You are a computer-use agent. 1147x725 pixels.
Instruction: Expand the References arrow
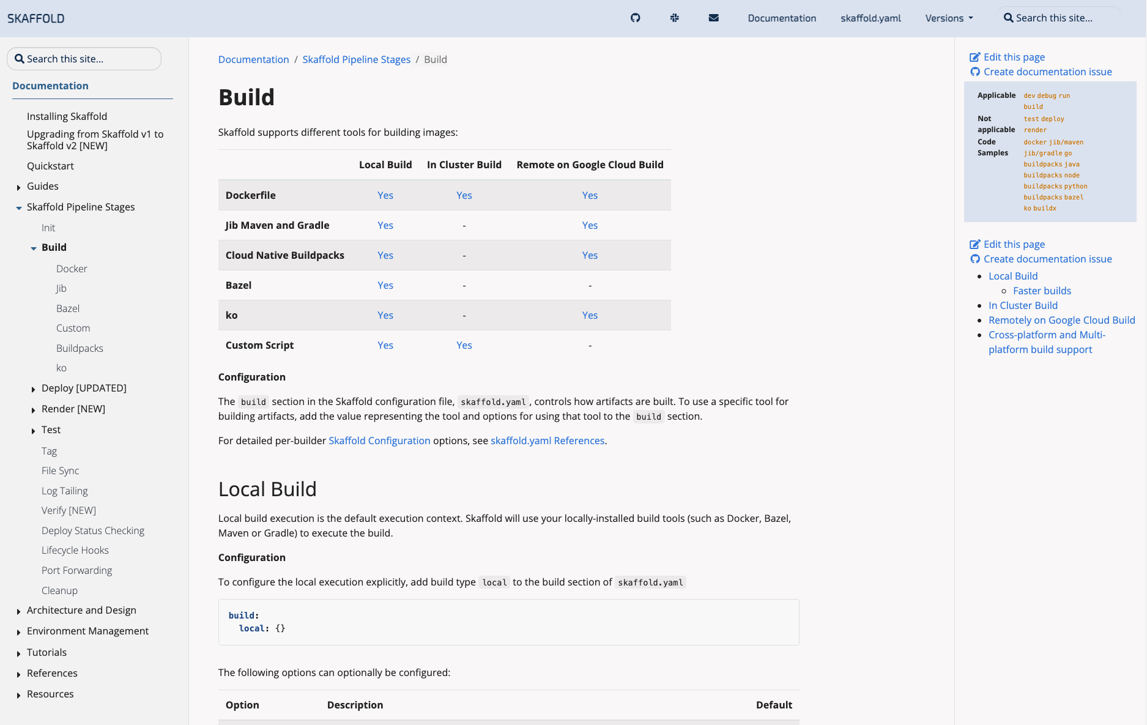click(x=18, y=674)
